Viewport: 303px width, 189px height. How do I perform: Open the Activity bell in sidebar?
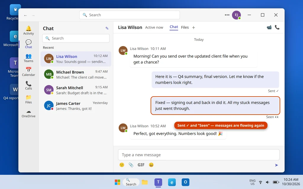[x=28, y=30]
